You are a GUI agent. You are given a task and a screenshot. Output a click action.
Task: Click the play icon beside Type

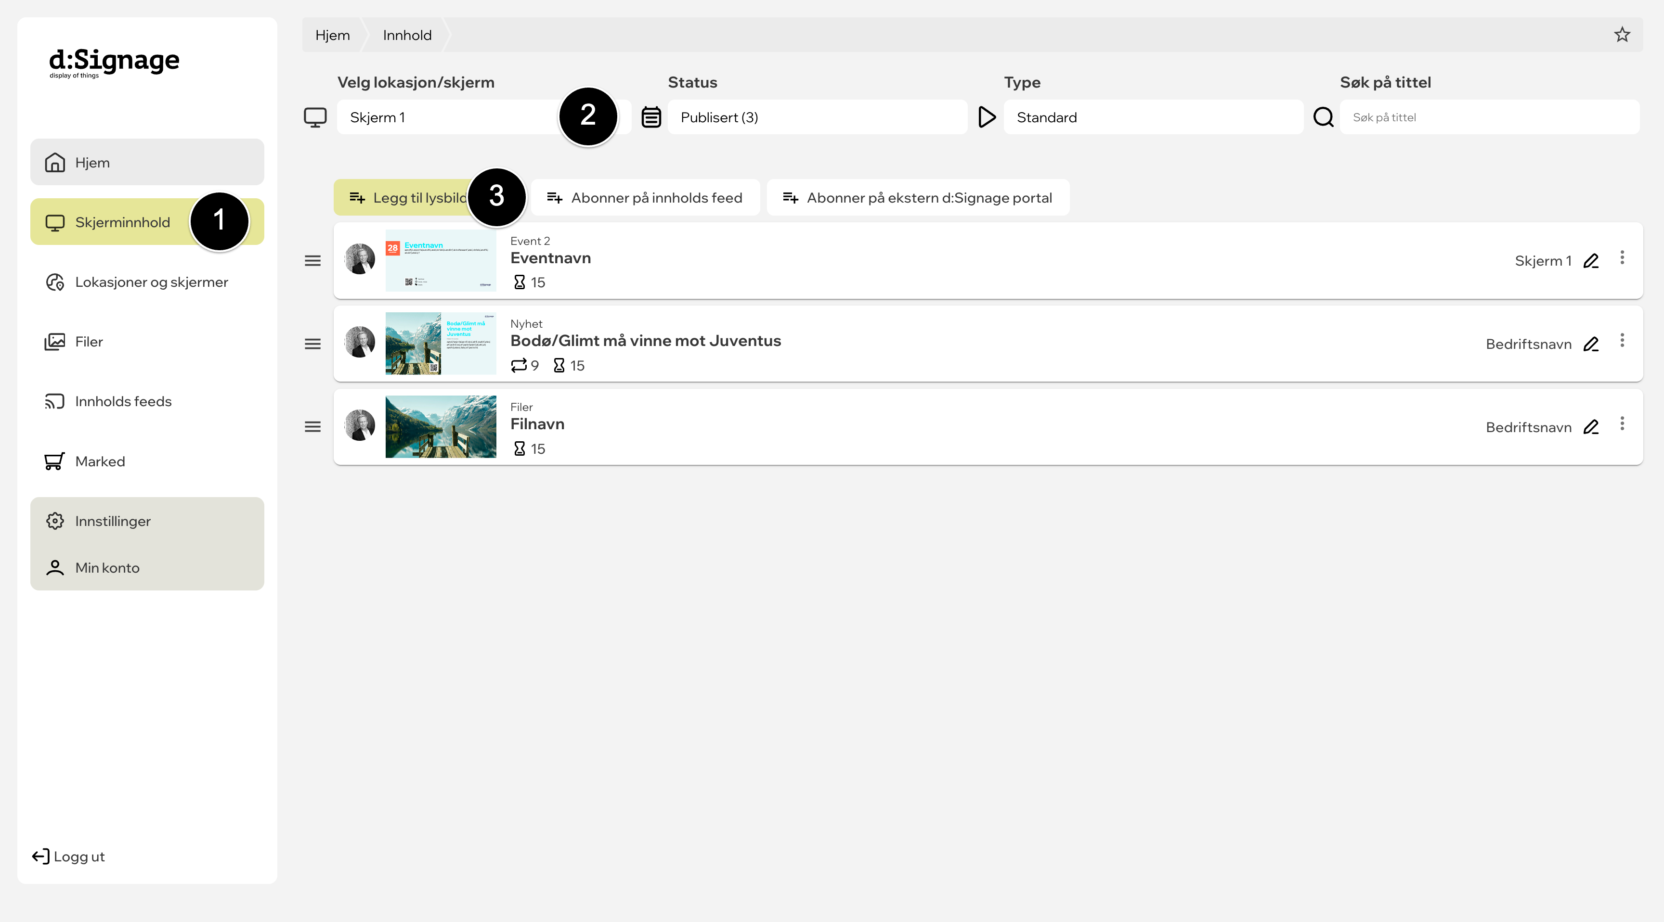pyautogui.click(x=987, y=117)
